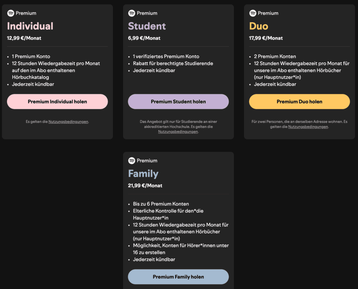The height and width of the screenshot is (289, 358).
Task: Click the Premium label above Duo
Action: pyautogui.click(x=267, y=13)
